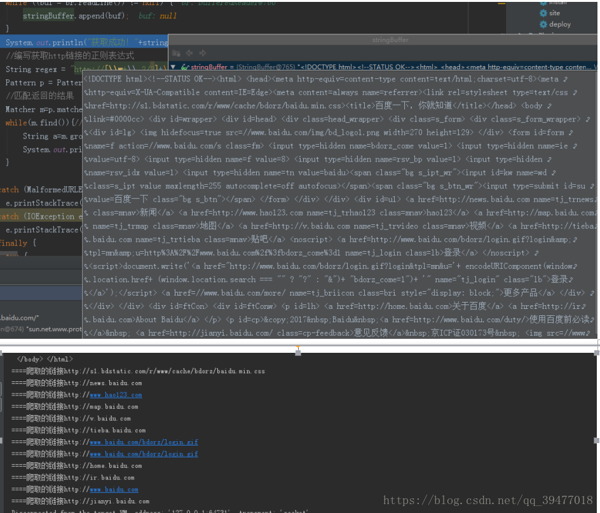
Task: Click the console line with ir.baidu.com
Action: tap(72, 478)
